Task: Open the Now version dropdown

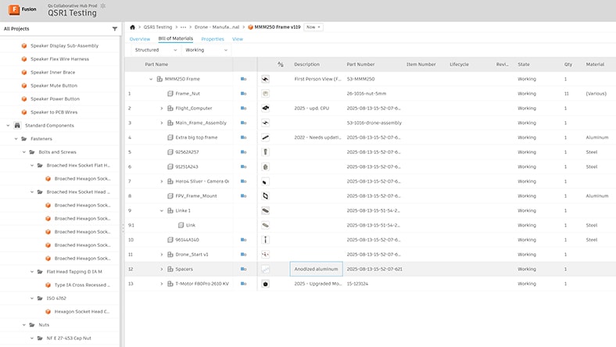Action: pos(313,27)
